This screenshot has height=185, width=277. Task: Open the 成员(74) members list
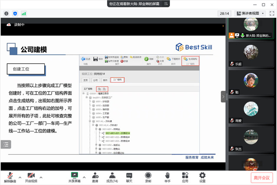point(112,176)
